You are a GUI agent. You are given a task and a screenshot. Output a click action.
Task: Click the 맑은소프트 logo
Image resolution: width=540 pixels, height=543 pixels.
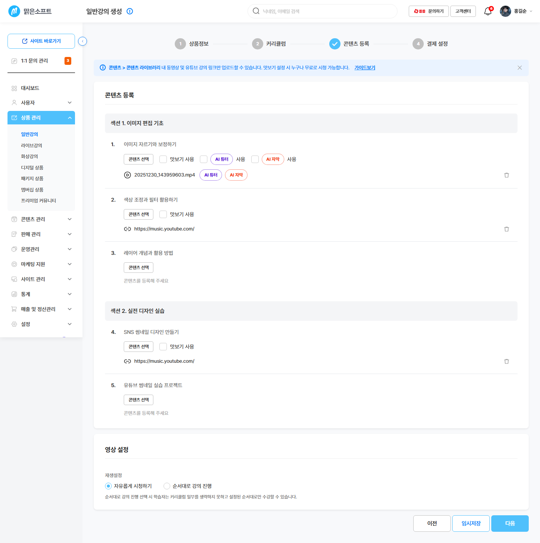click(x=30, y=11)
